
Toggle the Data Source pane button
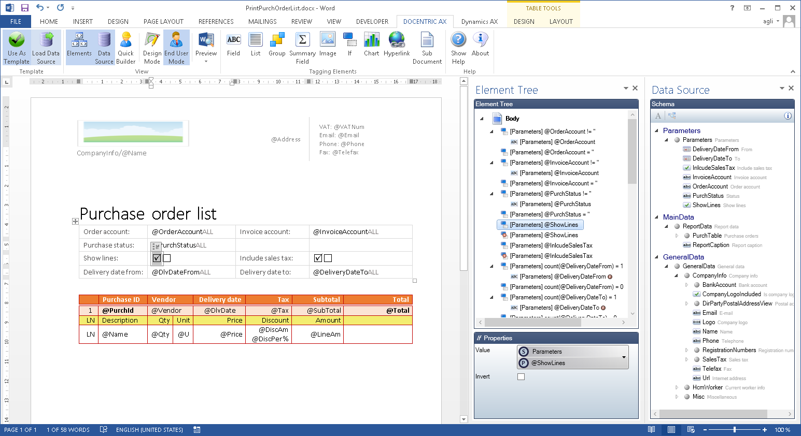[104, 48]
